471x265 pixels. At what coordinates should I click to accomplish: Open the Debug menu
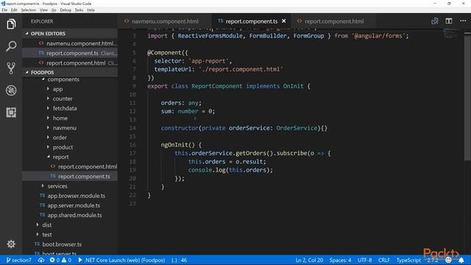tap(65, 10)
